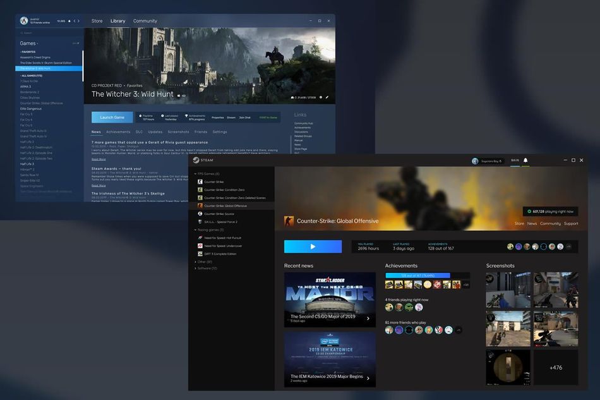Viewport: 600px width, 400px height.
Task: Click the achievements progress bar showing 128 of 167
Action: [x=428, y=276]
